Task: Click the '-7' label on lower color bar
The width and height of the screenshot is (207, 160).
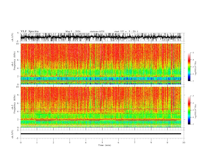Action: tap(193, 124)
